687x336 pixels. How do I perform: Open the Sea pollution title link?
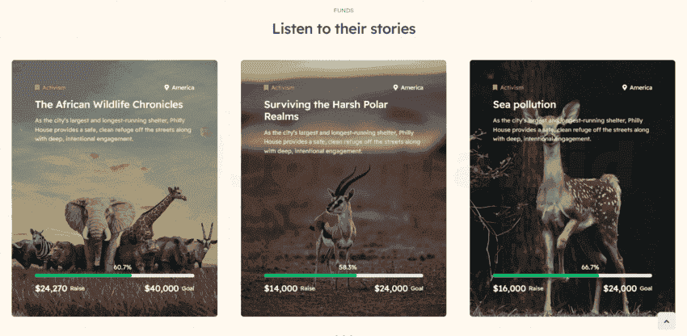pyautogui.click(x=524, y=105)
